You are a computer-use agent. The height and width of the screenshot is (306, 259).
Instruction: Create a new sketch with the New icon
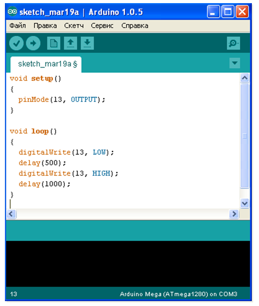click(53, 43)
